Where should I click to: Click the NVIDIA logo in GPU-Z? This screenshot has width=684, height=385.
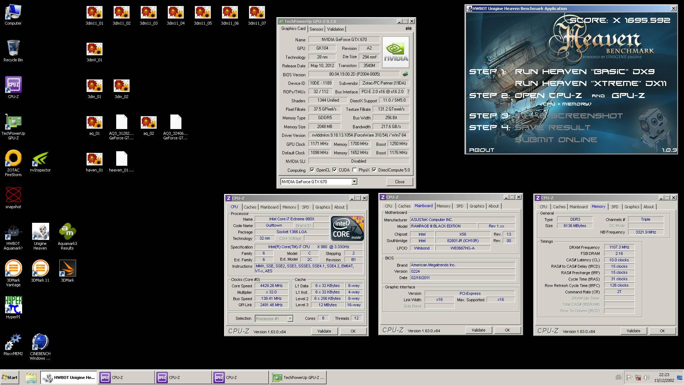click(x=395, y=52)
